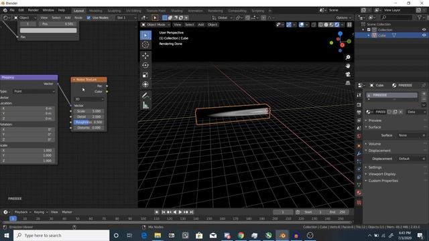Open the Object Mode dropdown
Image resolution: width=429 pixels, height=241 pixels.
(156, 25)
